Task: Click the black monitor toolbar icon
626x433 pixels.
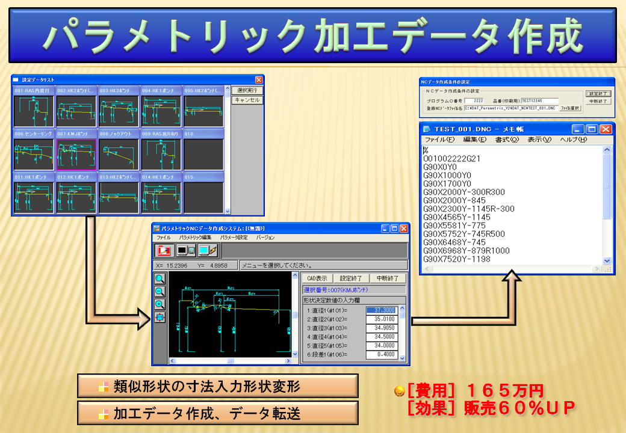Action: 185,250
